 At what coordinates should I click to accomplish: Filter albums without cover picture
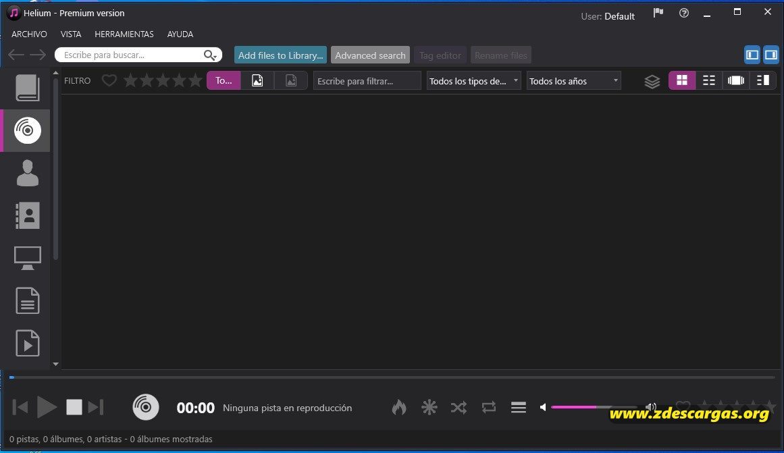[x=291, y=80]
